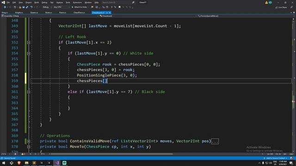This screenshot has width=296, height=166.
Task: Open the Test menu
Action: coord(52,2)
